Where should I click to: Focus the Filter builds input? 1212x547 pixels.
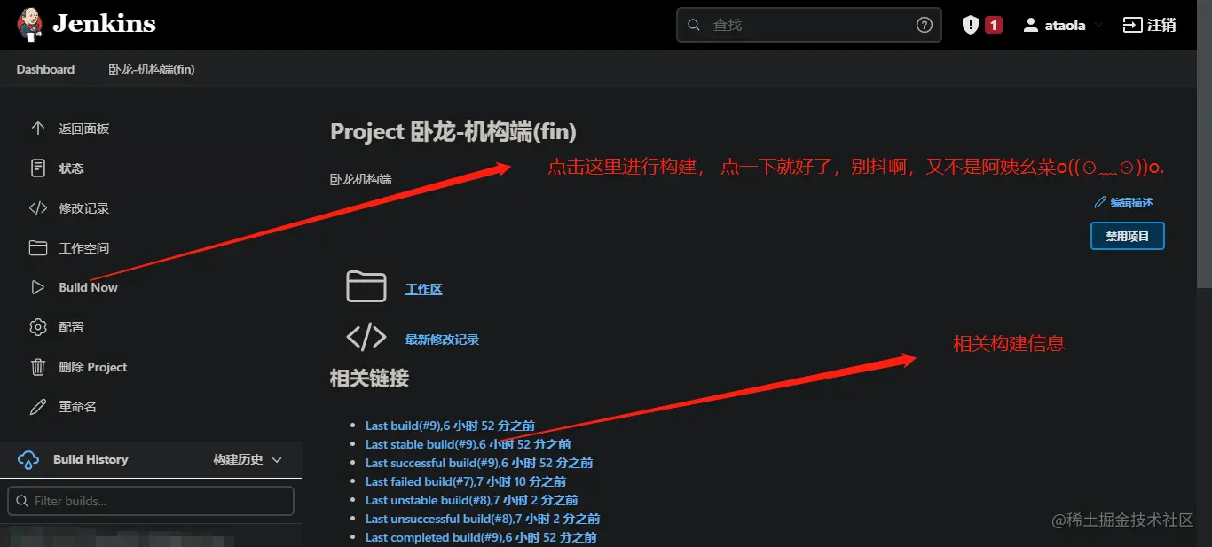(x=151, y=501)
